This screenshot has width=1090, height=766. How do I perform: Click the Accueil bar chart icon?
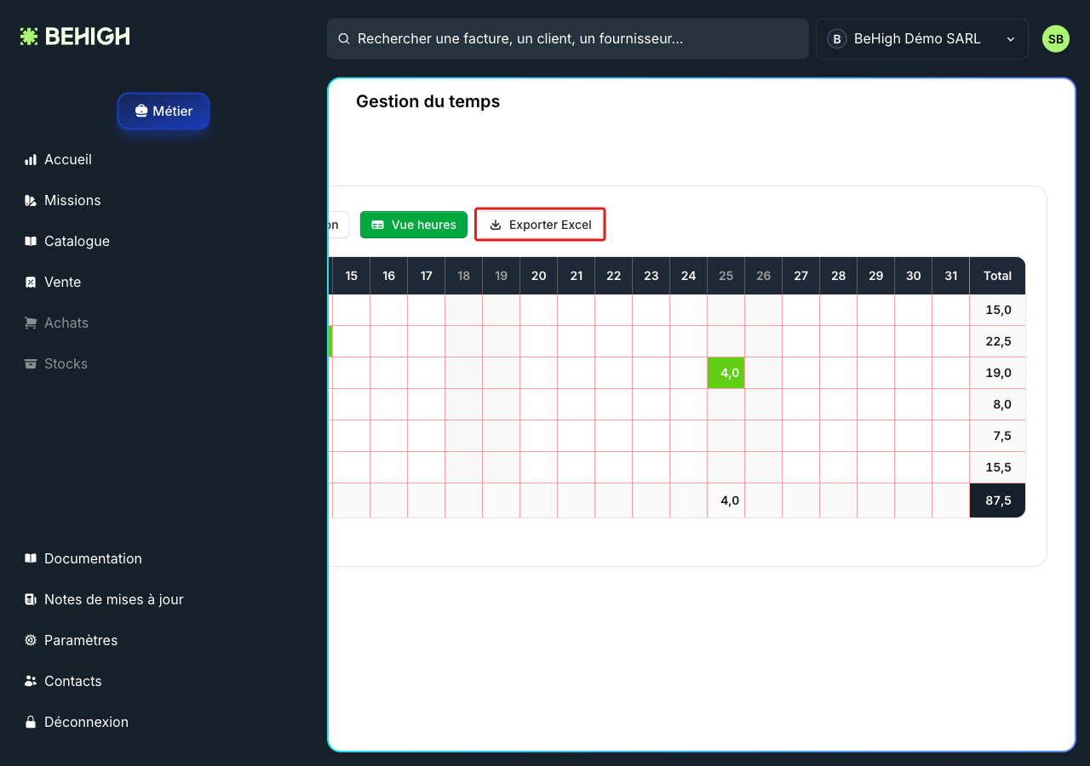[31, 159]
